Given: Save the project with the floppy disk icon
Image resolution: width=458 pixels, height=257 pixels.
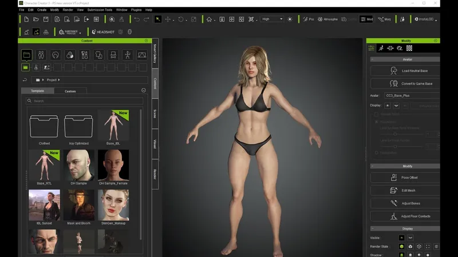Looking at the screenshot, I should (46, 19).
